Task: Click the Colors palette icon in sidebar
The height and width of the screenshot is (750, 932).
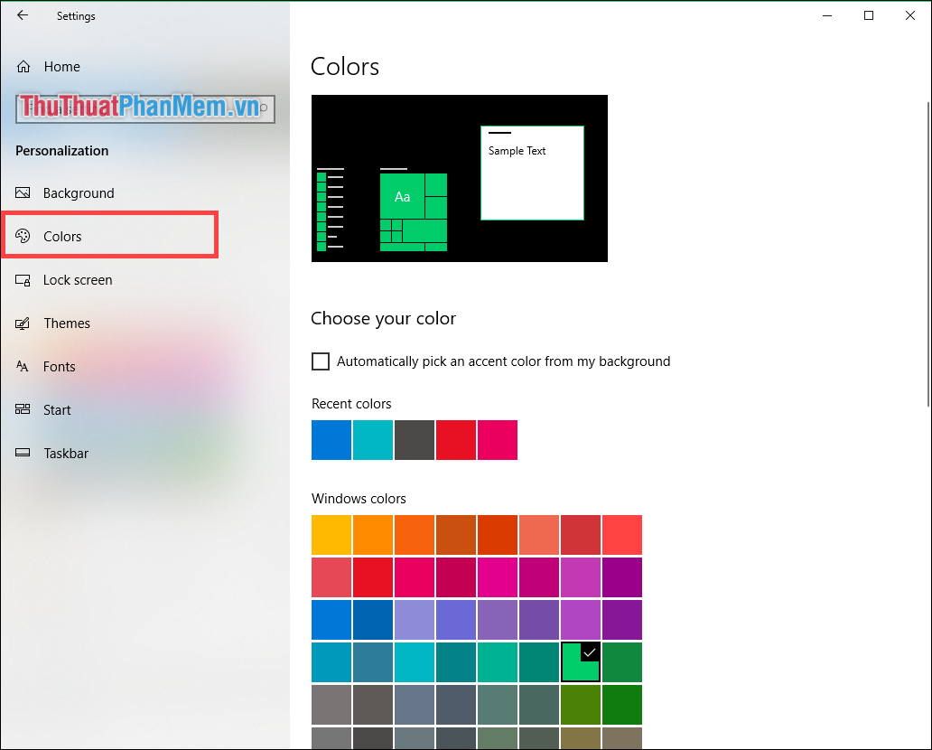Action: (x=23, y=236)
